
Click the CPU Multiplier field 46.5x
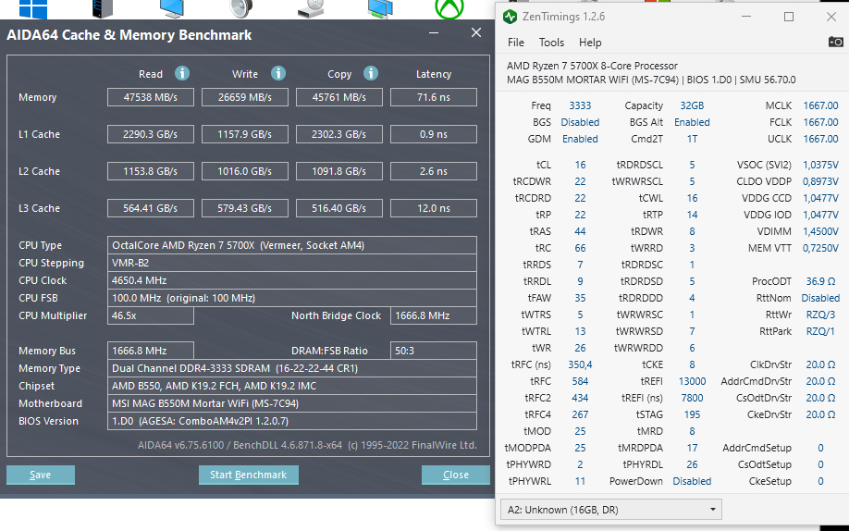click(x=151, y=315)
